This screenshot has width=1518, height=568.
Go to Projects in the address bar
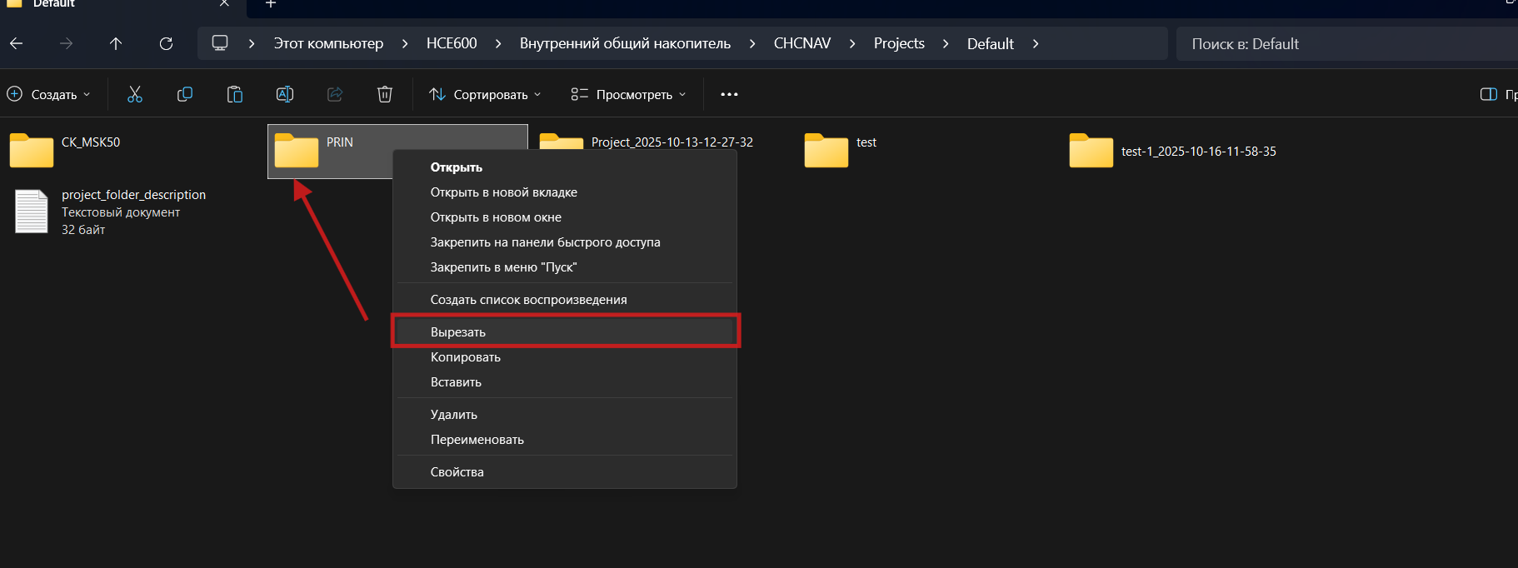(x=899, y=43)
